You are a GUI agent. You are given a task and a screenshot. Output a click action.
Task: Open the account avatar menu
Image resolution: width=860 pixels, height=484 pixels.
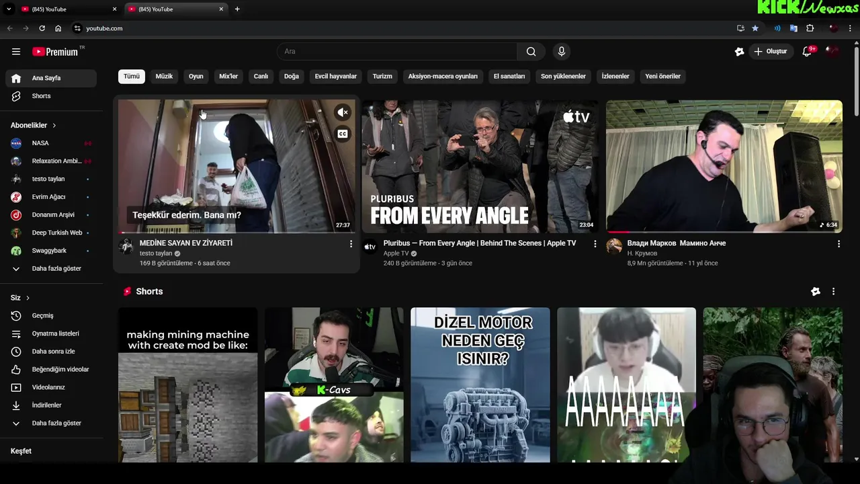[x=832, y=52]
